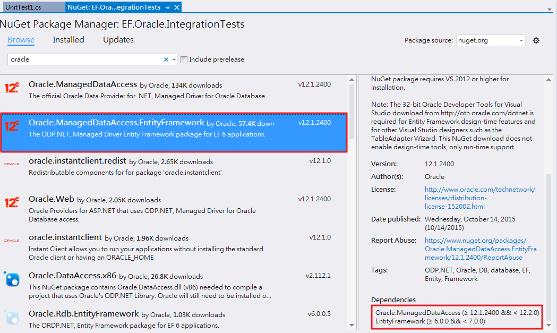Click the details pane scrollbar thumb
The width and height of the screenshot is (557, 333).
549,246
